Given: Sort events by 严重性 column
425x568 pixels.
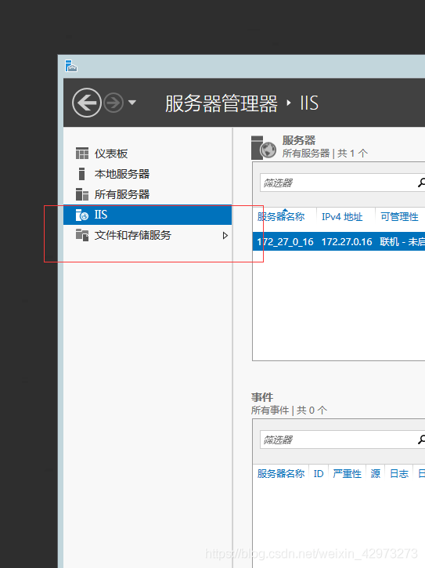Looking at the screenshot, I should tap(348, 473).
